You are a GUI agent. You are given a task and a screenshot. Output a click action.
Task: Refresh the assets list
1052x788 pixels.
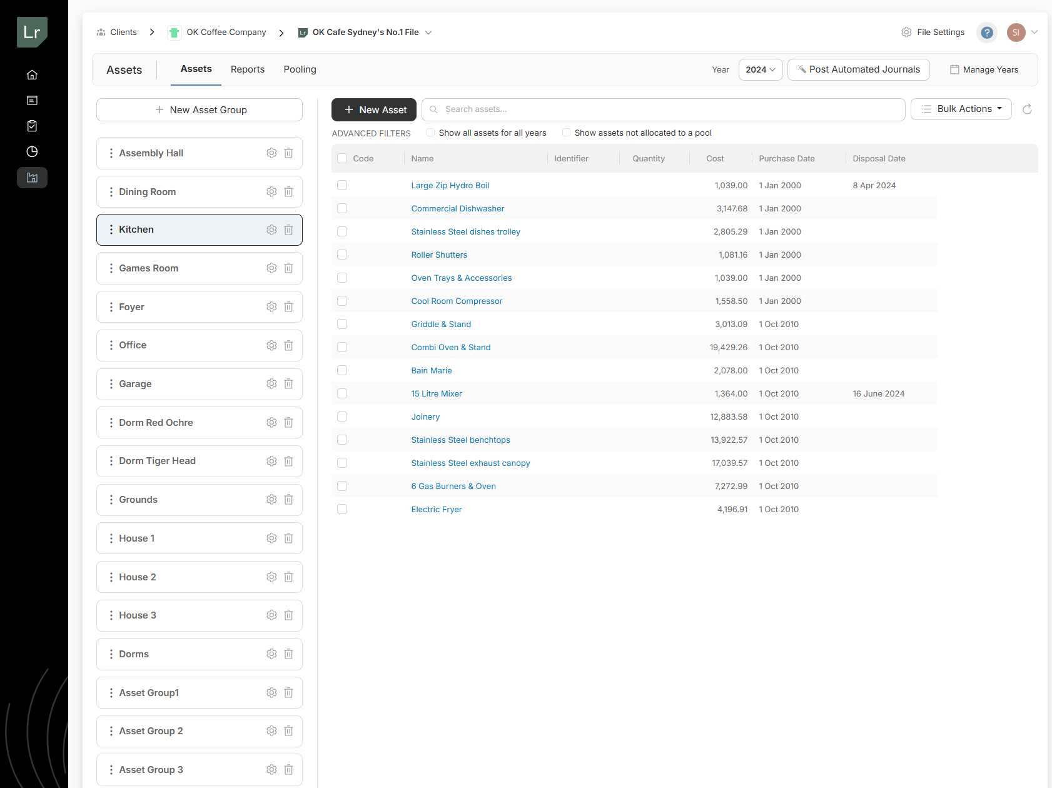[x=1027, y=109]
